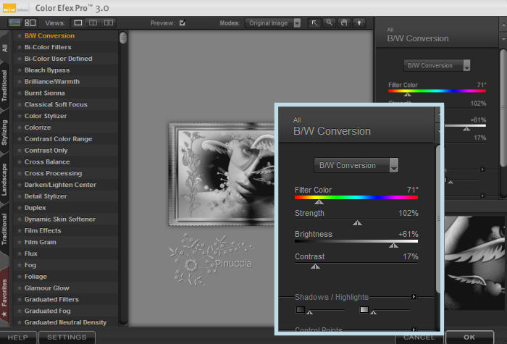This screenshot has width=507, height=344.
Task: Toggle the favorite star next to Bi-Color Filters
Action: pos(20,47)
